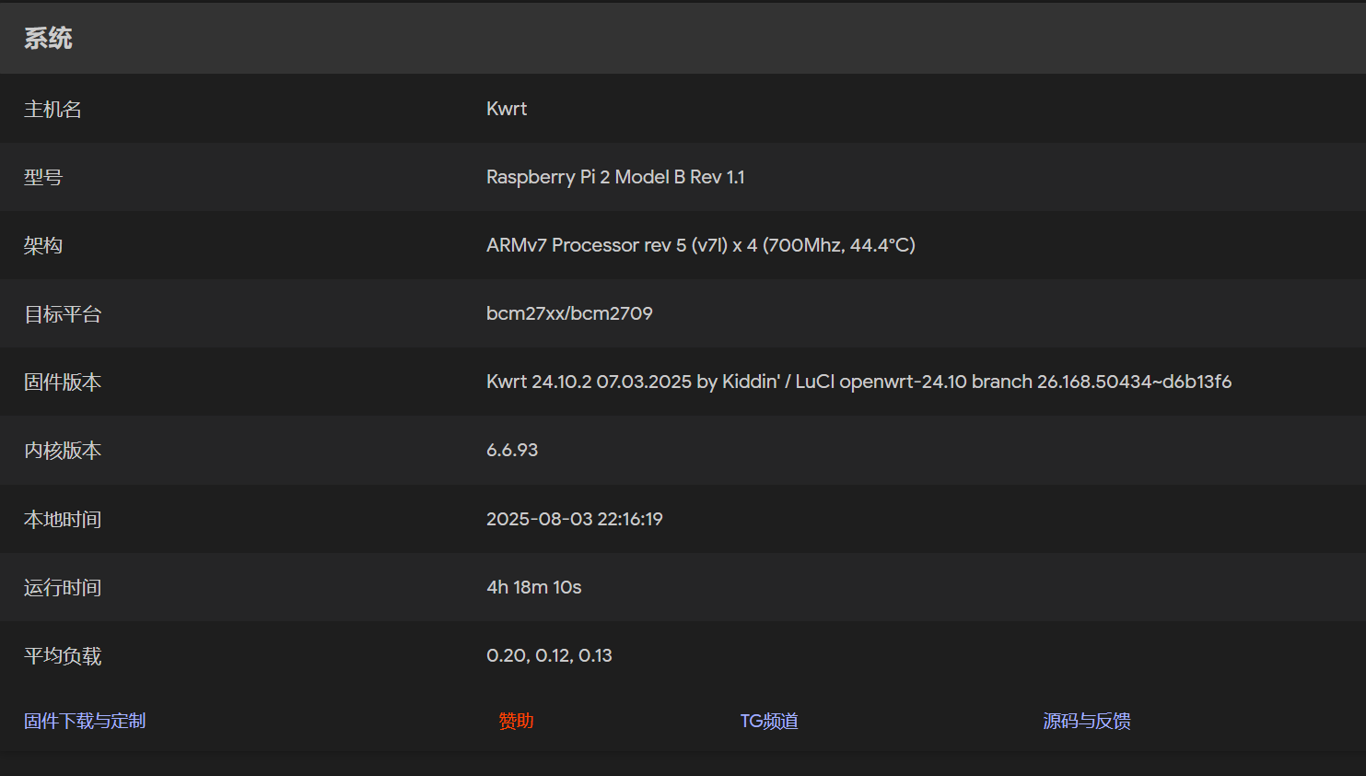Click the red 赞助 link
Screen dimensions: 1366x776
pyautogui.click(x=516, y=721)
